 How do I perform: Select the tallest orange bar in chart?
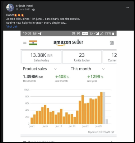(101, 108)
